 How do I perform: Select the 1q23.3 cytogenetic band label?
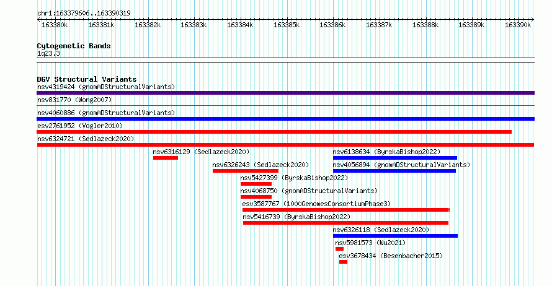48,53
